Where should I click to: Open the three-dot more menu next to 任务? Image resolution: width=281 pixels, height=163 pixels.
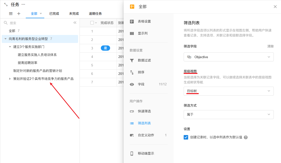(x=23, y=4)
